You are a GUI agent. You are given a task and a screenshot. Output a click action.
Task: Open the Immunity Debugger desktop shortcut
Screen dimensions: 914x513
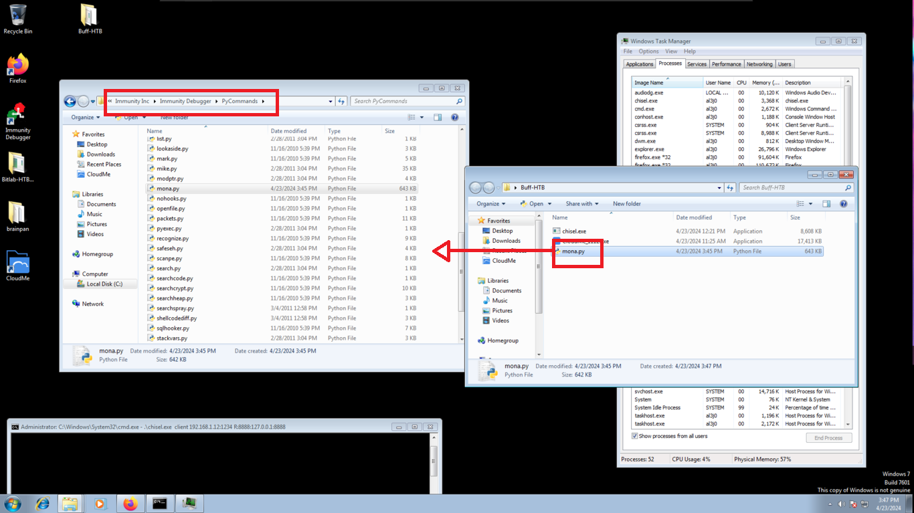[x=18, y=120]
